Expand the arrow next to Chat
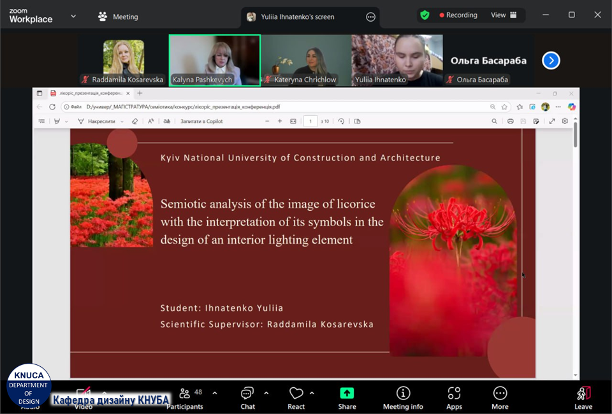This screenshot has width=612, height=414. pyautogui.click(x=266, y=393)
